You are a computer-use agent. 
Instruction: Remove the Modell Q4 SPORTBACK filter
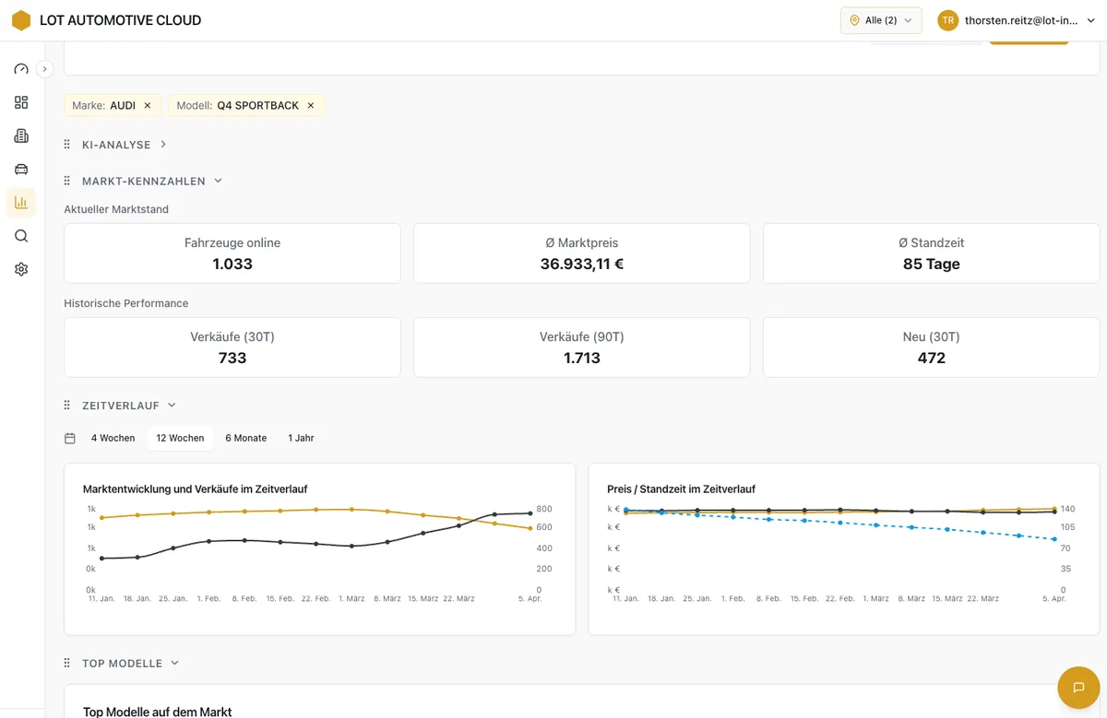tap(311, 106)
